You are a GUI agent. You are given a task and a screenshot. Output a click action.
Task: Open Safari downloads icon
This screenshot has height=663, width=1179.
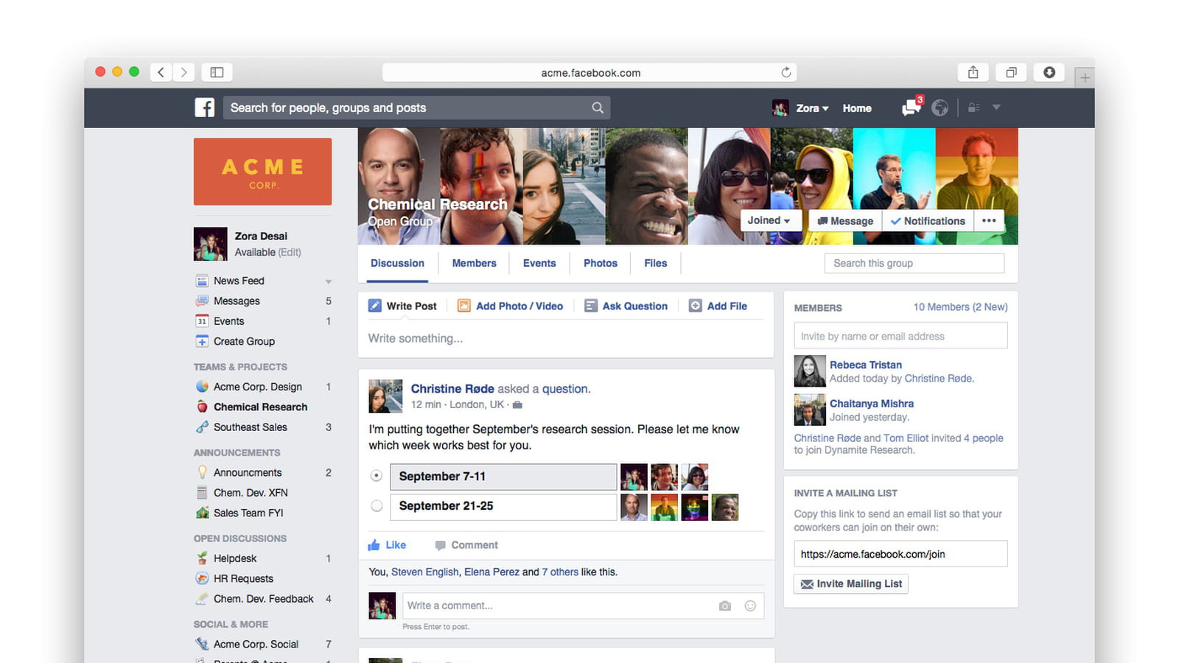click(1049, 72)
